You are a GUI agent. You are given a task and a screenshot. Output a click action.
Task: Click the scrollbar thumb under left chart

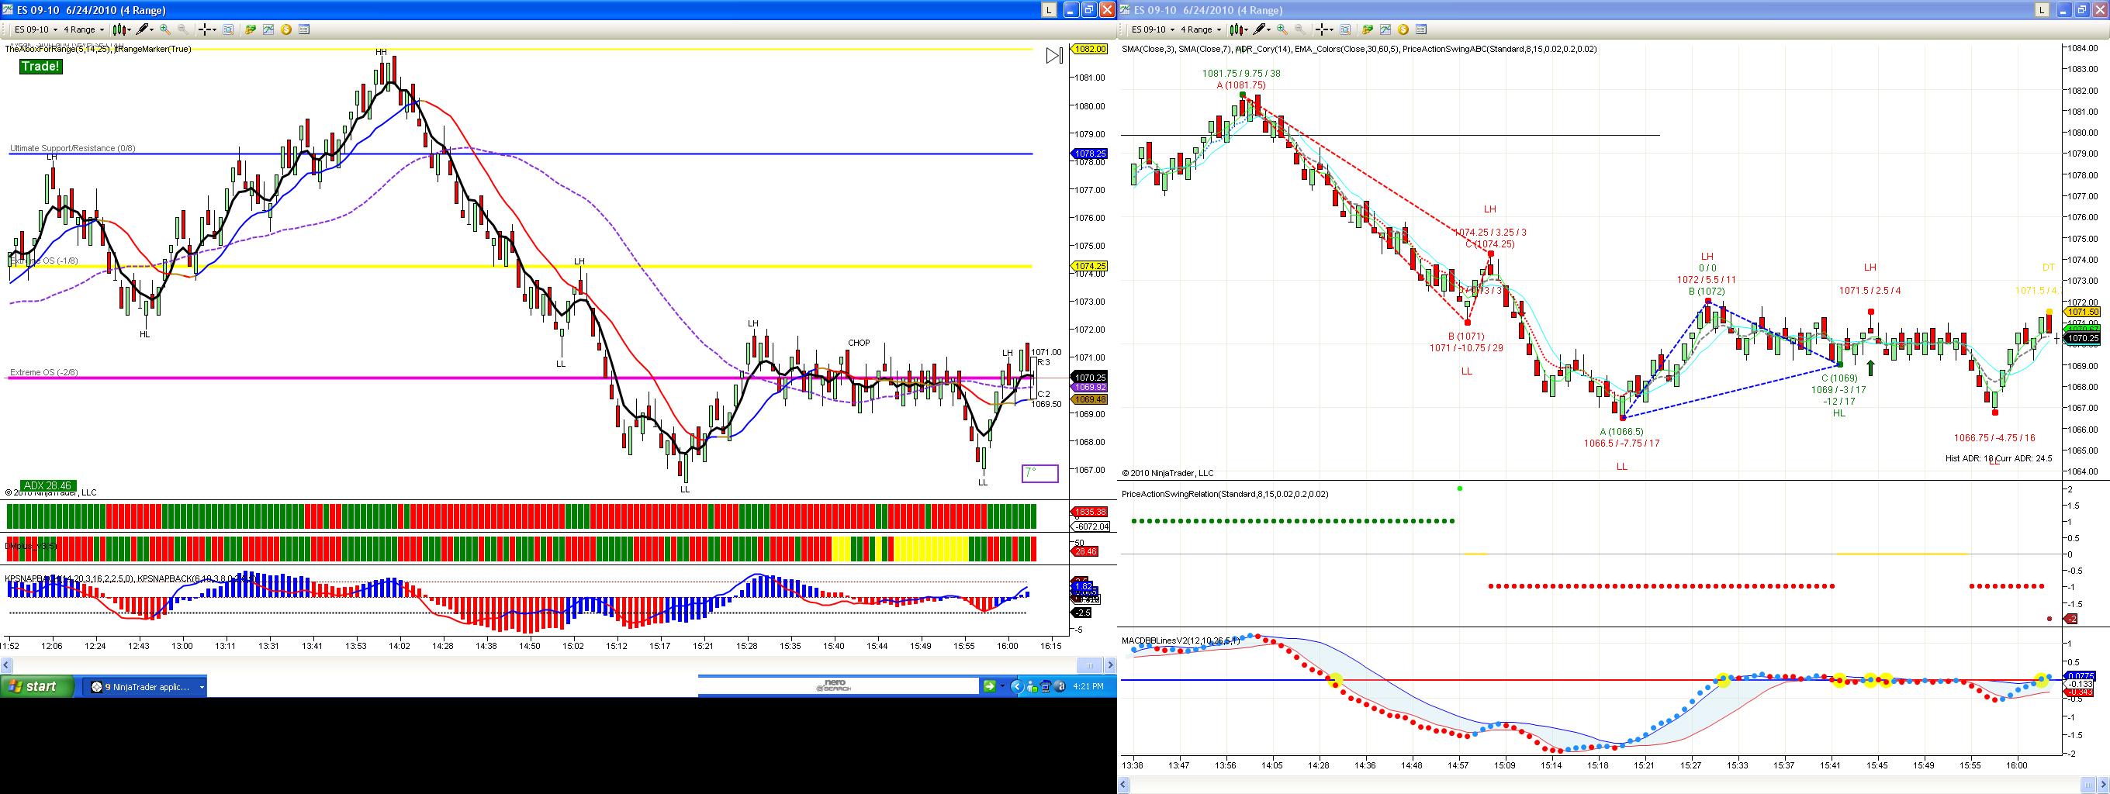(x=1089, y=665)
